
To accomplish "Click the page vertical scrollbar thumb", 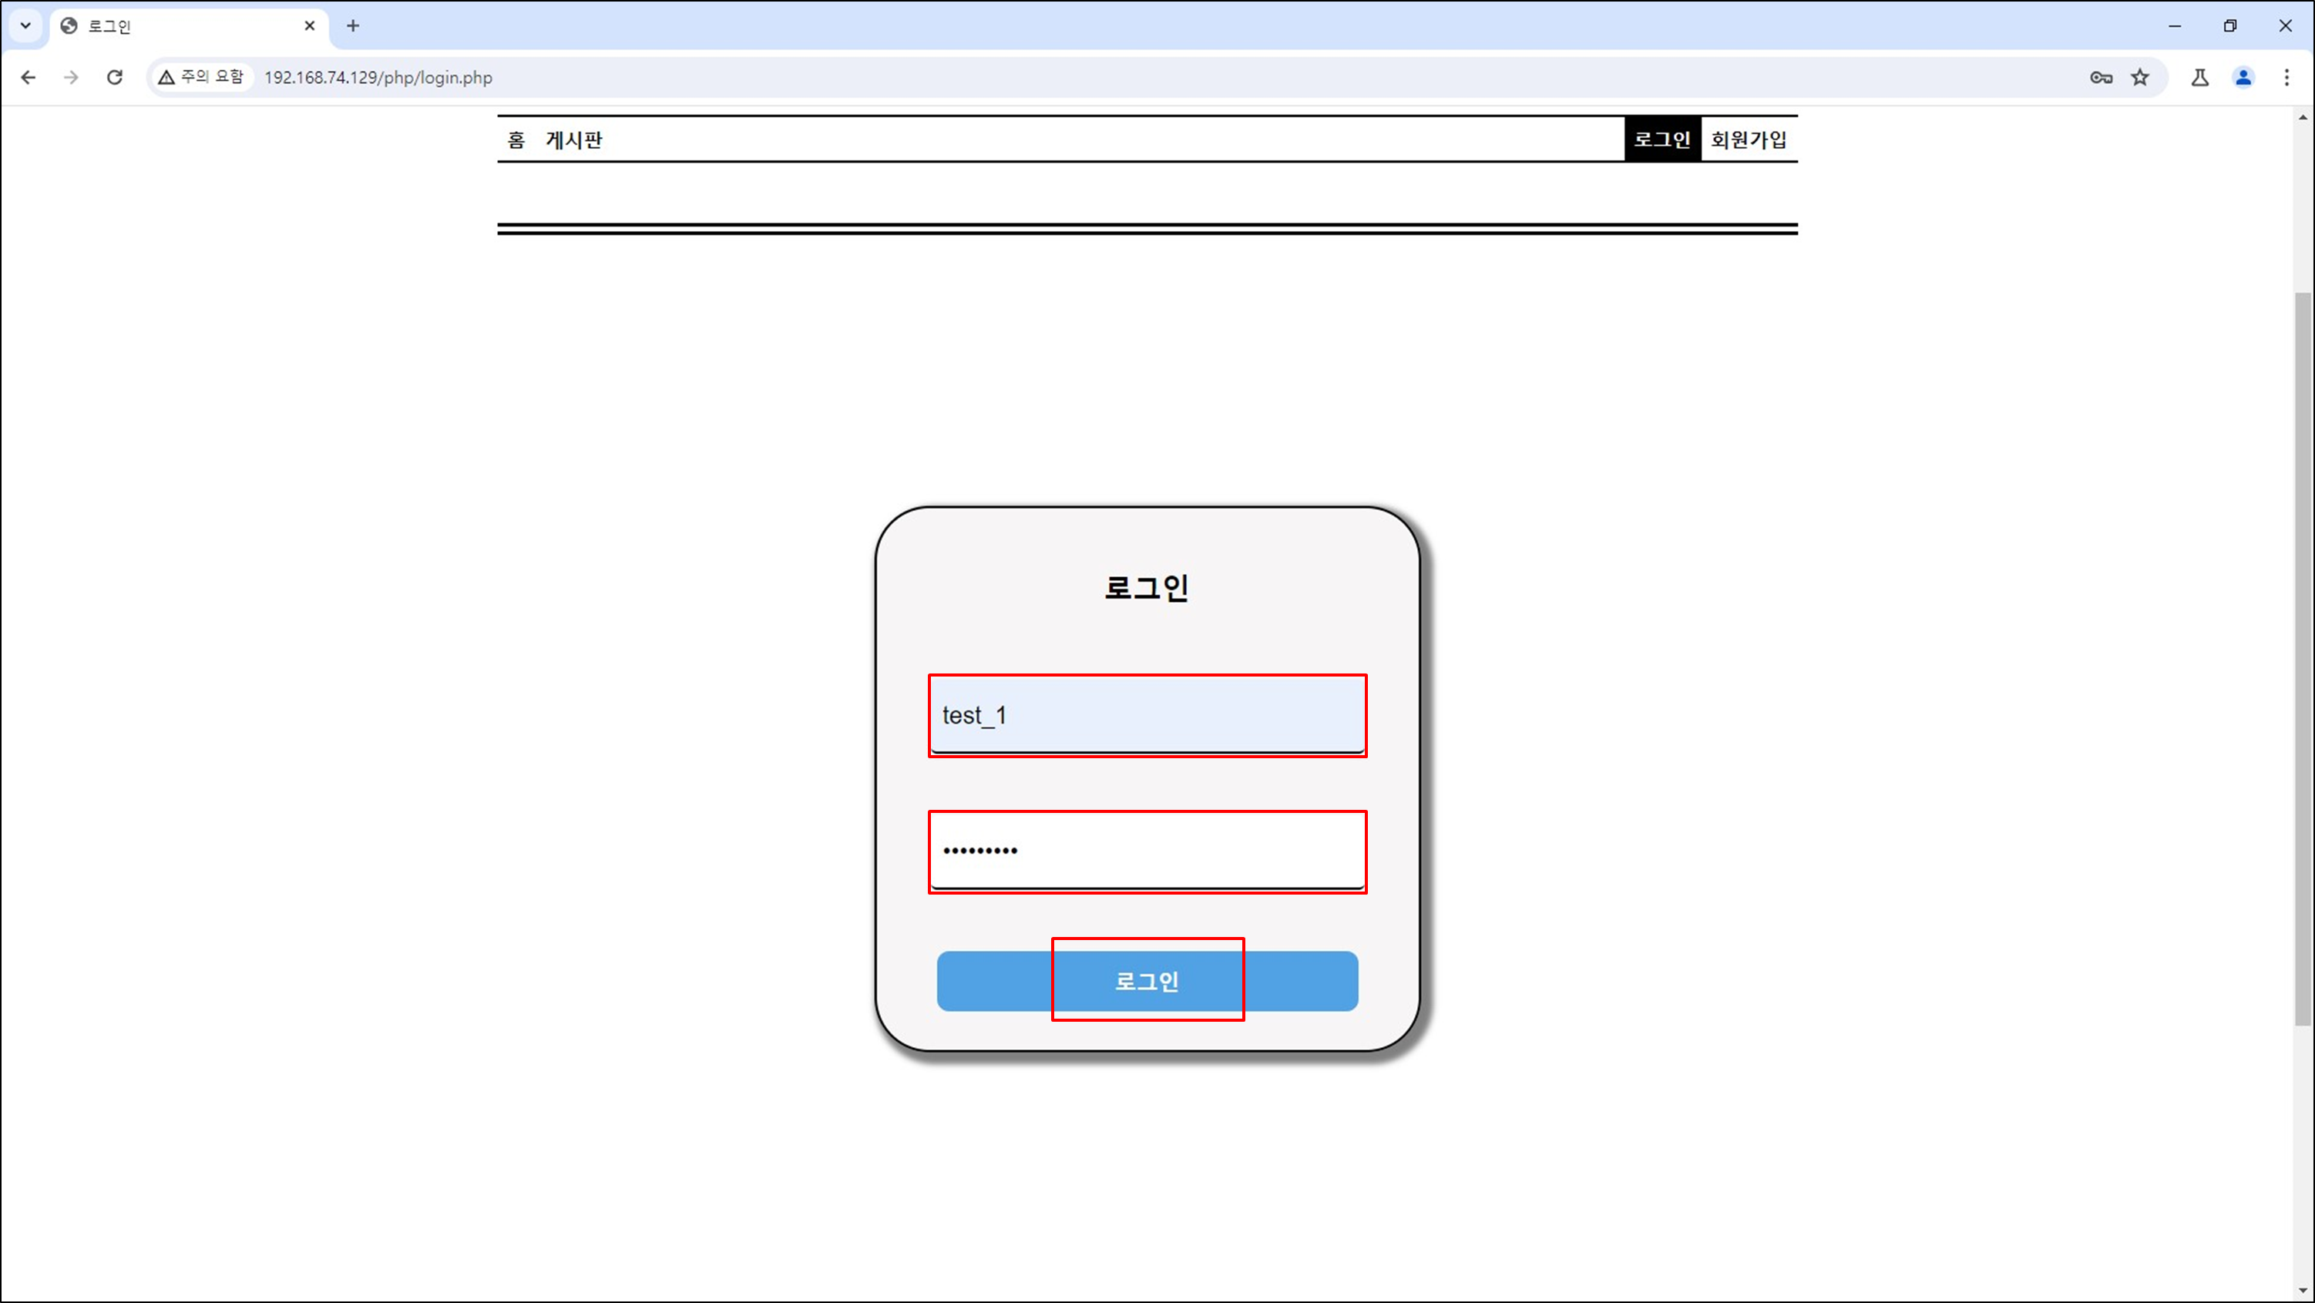I will (2302, 659).
